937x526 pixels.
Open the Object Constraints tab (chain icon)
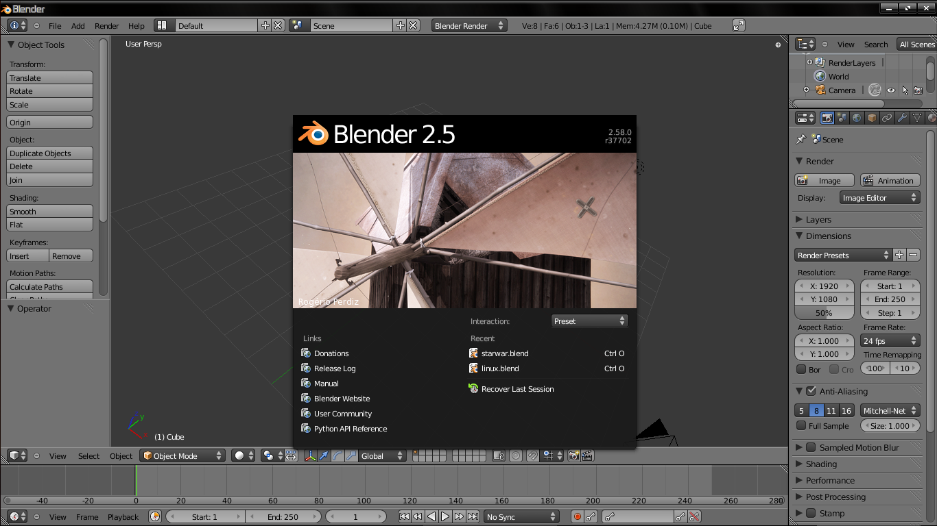pos(887,118)
